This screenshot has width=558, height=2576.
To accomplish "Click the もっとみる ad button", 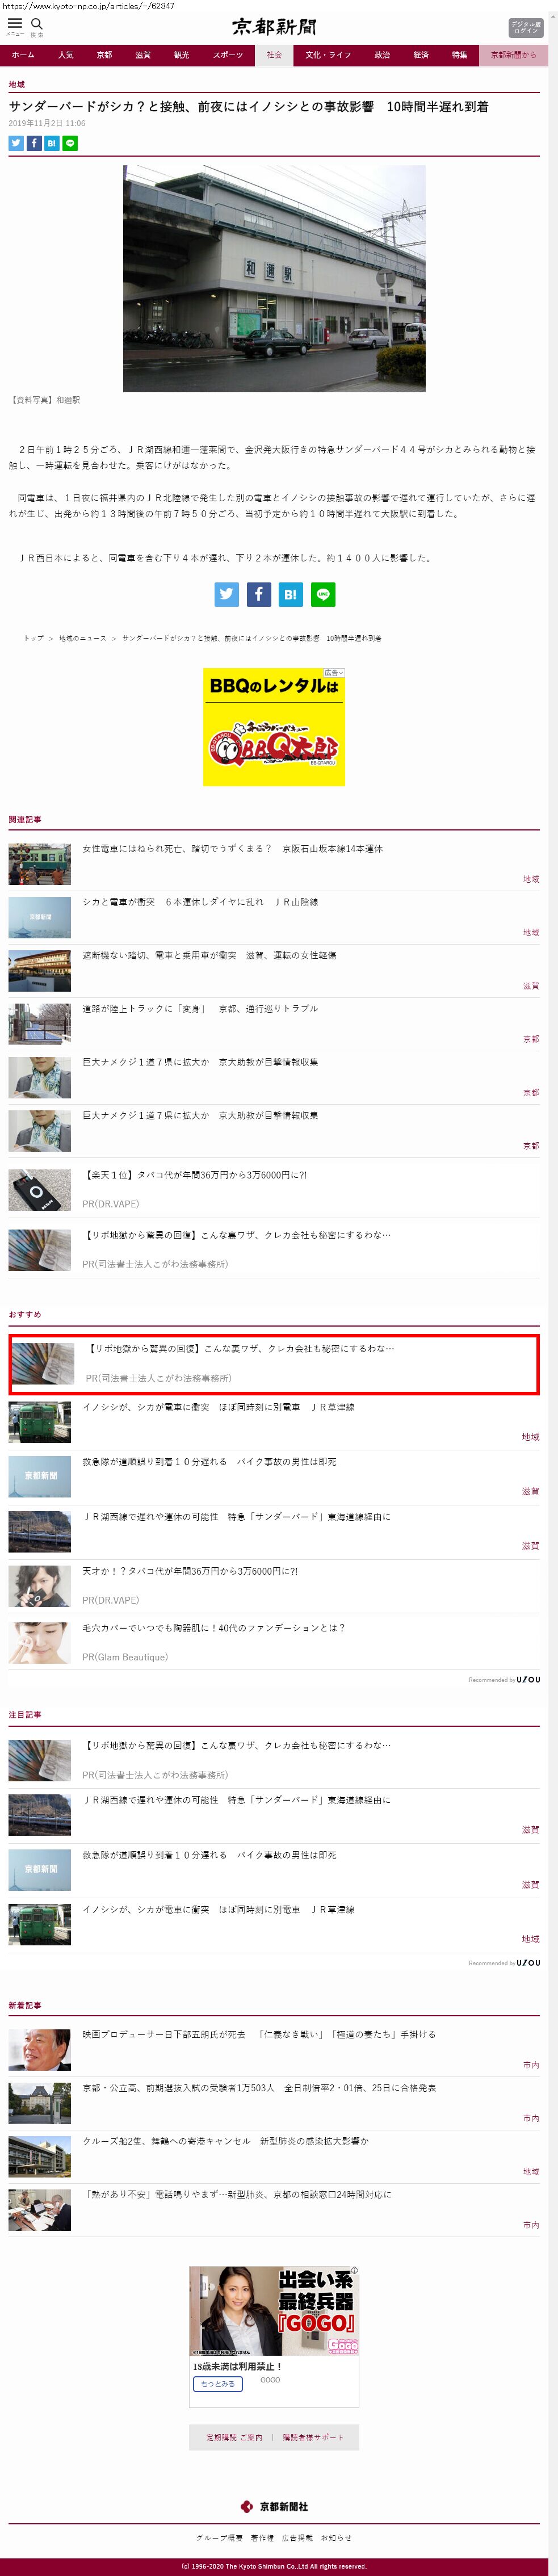I will (x=218, y=2384).
